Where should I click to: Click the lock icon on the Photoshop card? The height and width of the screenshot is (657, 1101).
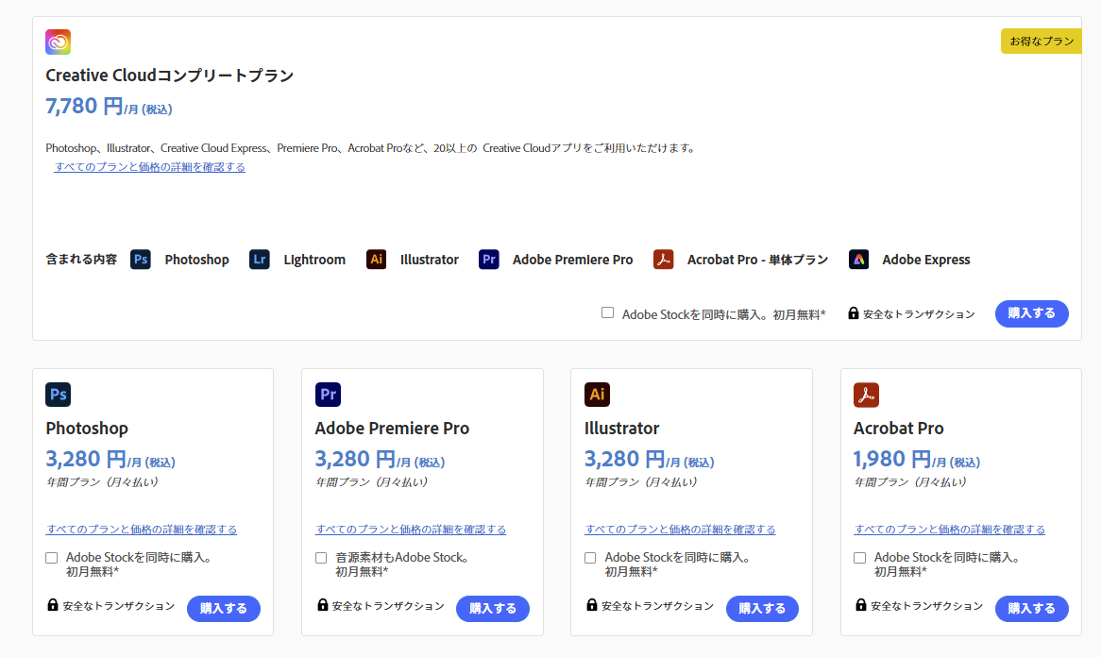pyautogui.click(x=53, y=604)
